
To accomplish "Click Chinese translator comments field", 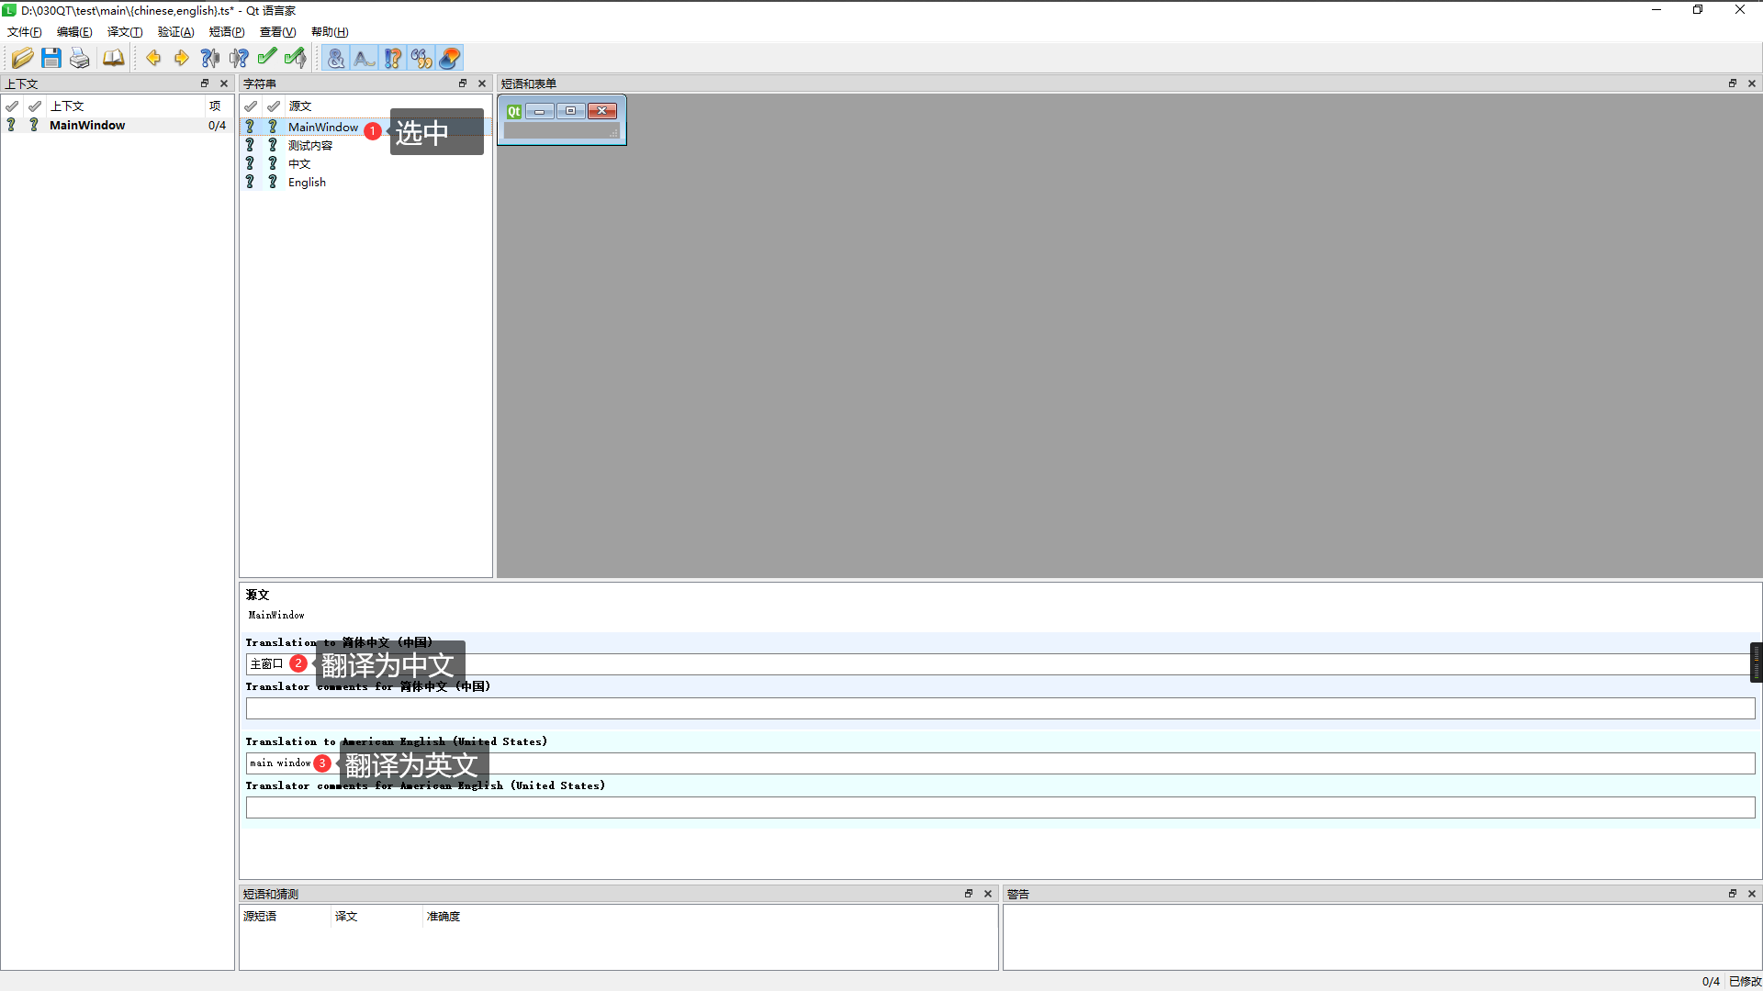I will click(1000, 708).
